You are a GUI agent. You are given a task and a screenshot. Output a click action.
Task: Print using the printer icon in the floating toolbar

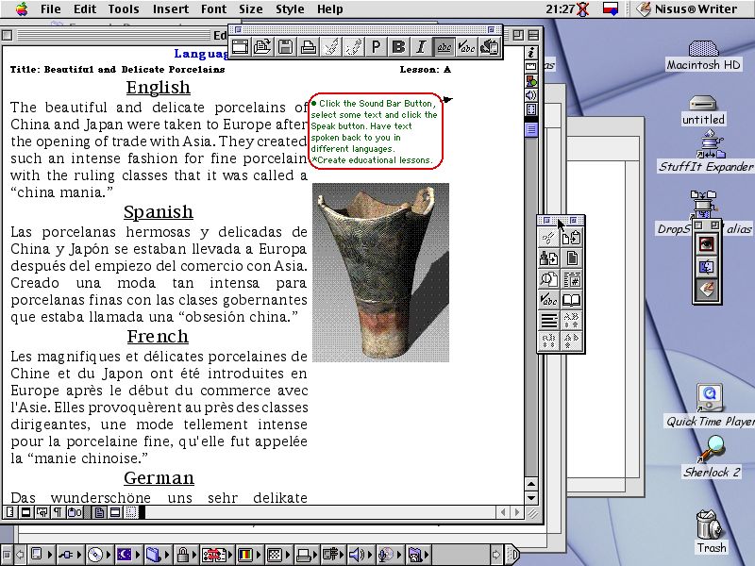click(x=309, y=46)
